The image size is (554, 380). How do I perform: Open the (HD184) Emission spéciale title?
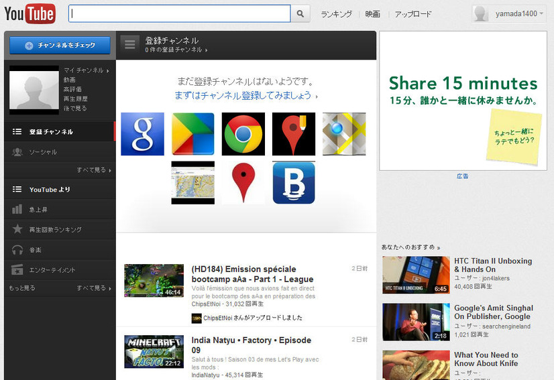(x=252, y=274)
